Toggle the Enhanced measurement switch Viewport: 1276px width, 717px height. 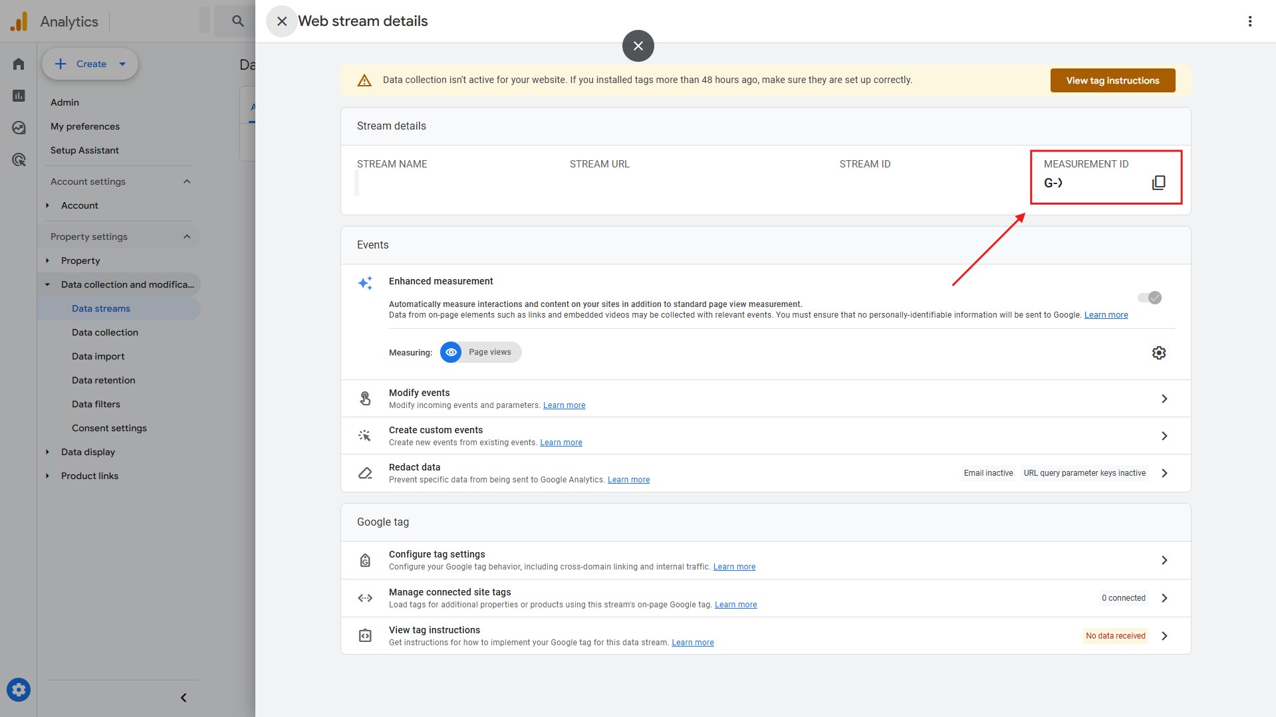click(1149, 298)
